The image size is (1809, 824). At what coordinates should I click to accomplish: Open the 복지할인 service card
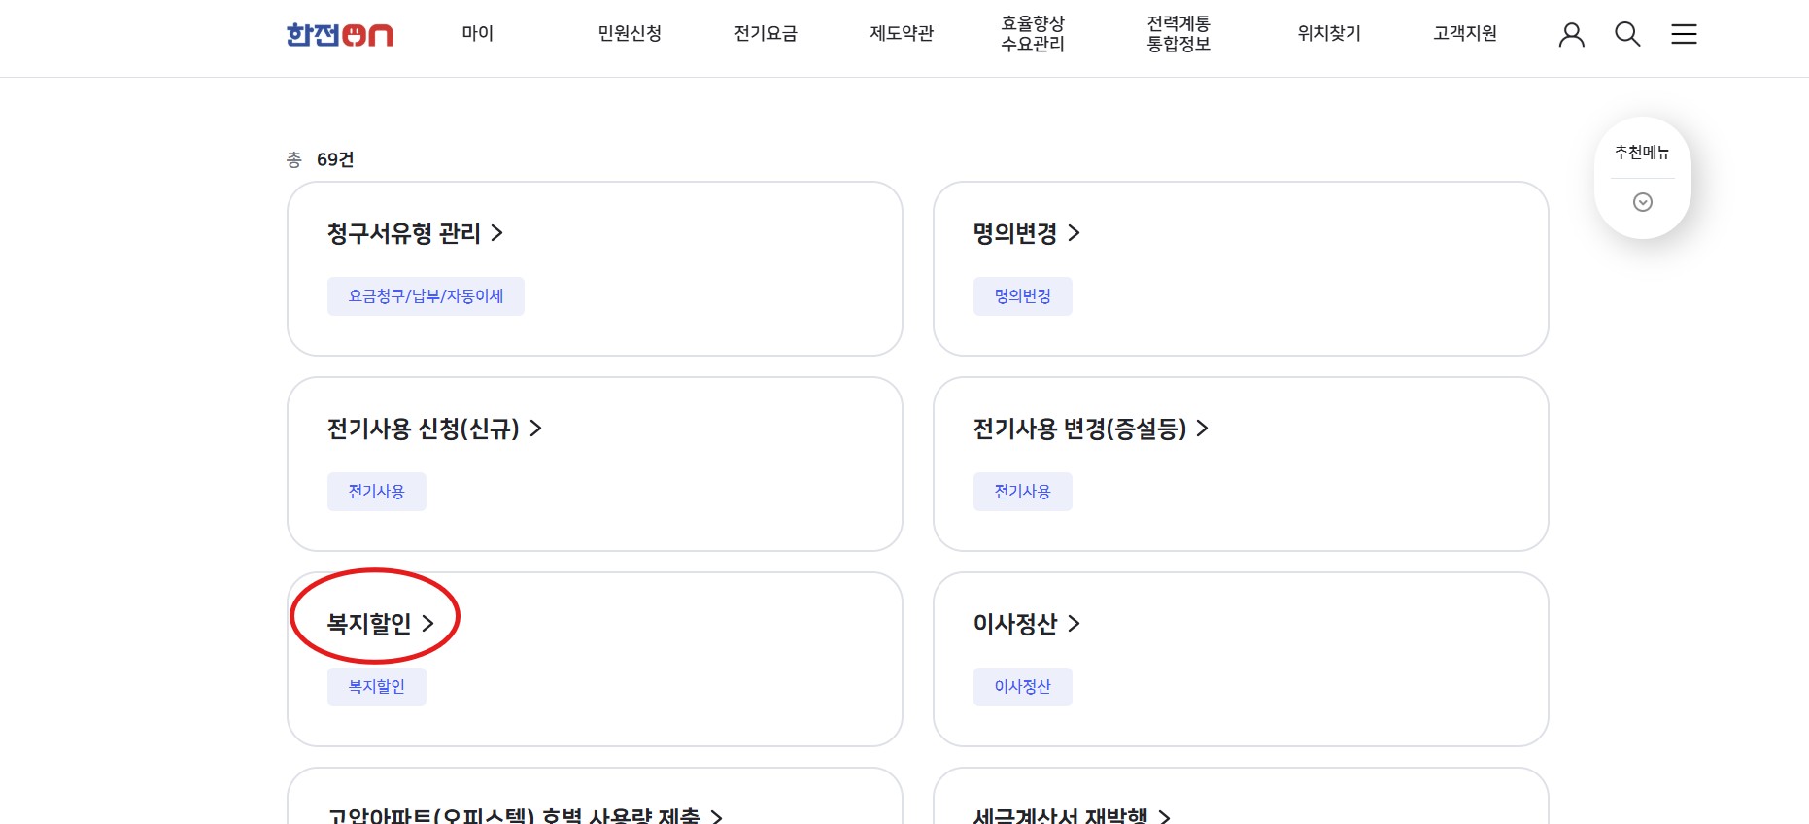pyautogui.click(x=594, y=659)
